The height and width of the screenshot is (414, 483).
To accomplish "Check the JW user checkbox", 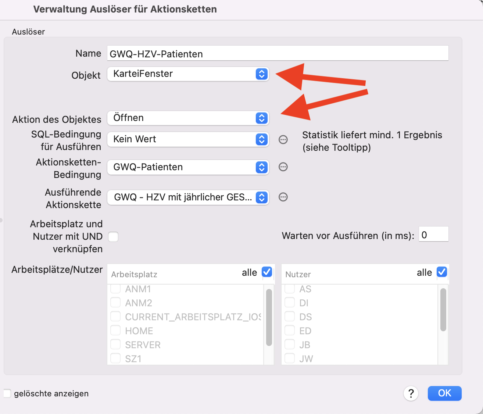I will pyautogui.click(x=290, y=358).
